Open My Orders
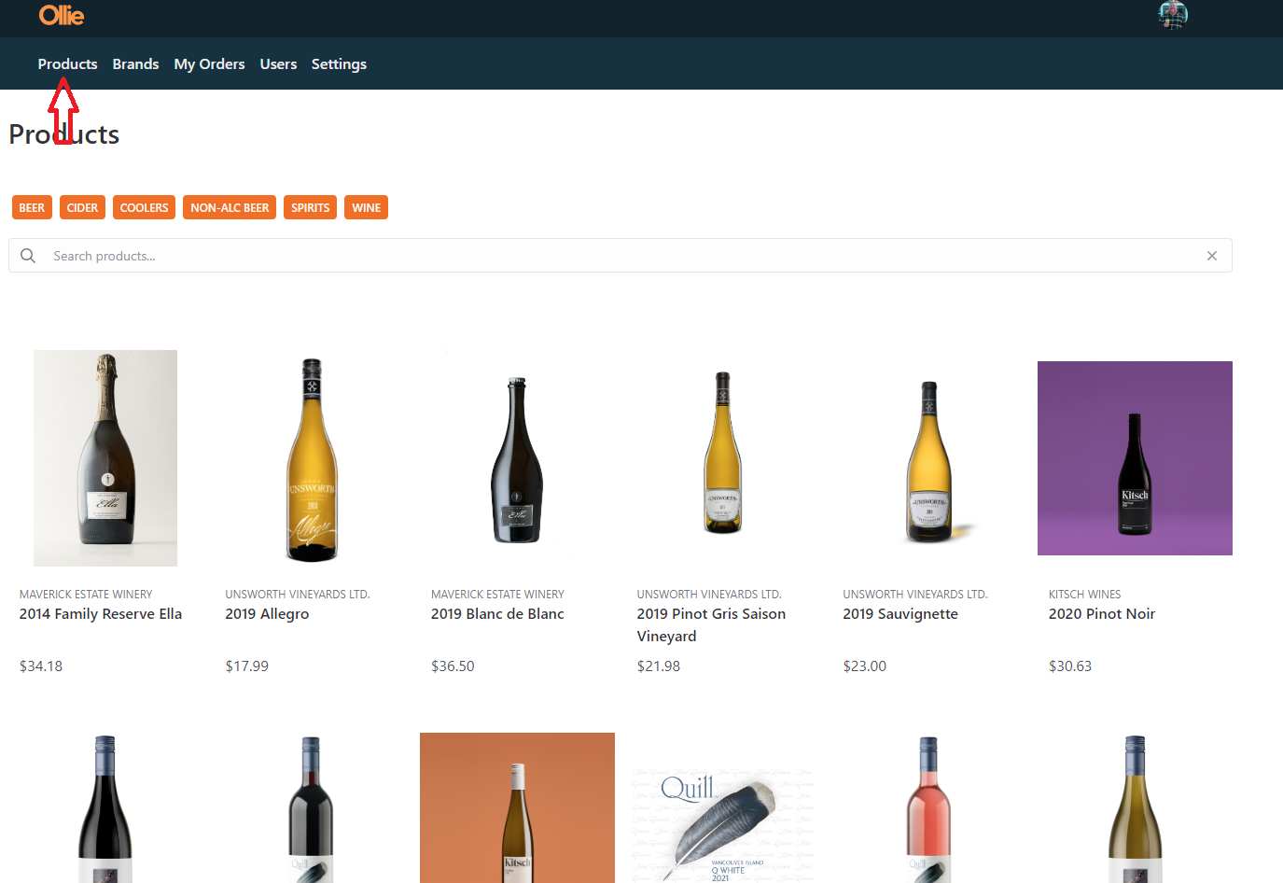This screenshot has height=883, width=1283. click(x=209, y=64)
